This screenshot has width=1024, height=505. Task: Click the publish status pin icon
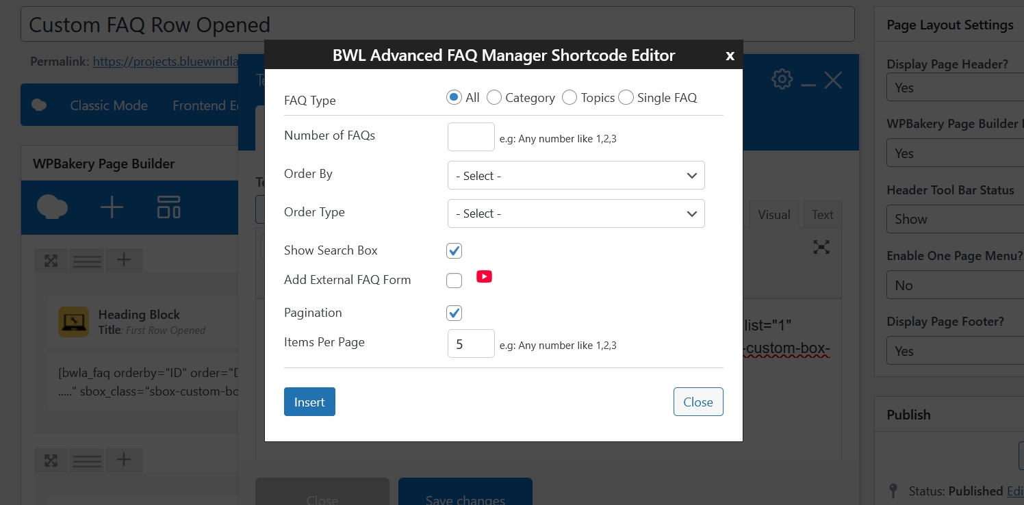pos(893,491)
